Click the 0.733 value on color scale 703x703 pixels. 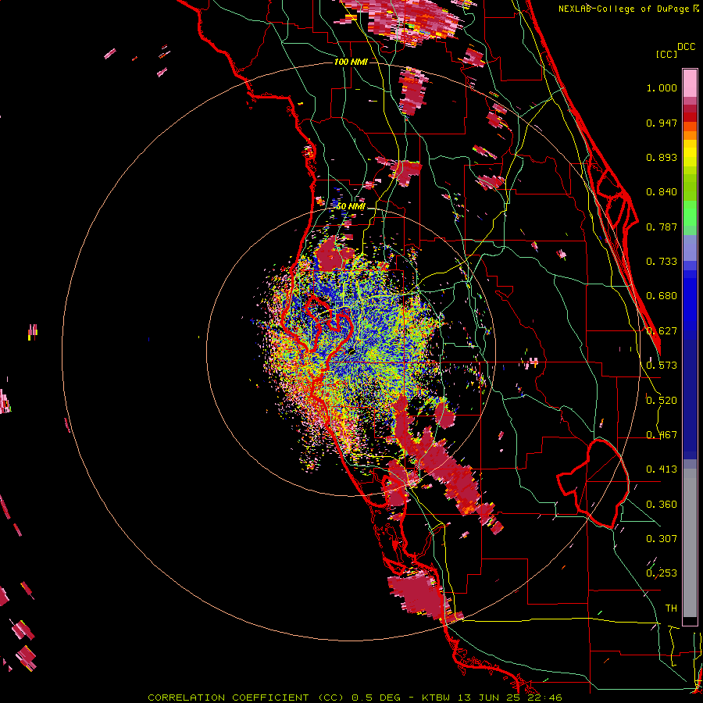click(x=662, y=262)
